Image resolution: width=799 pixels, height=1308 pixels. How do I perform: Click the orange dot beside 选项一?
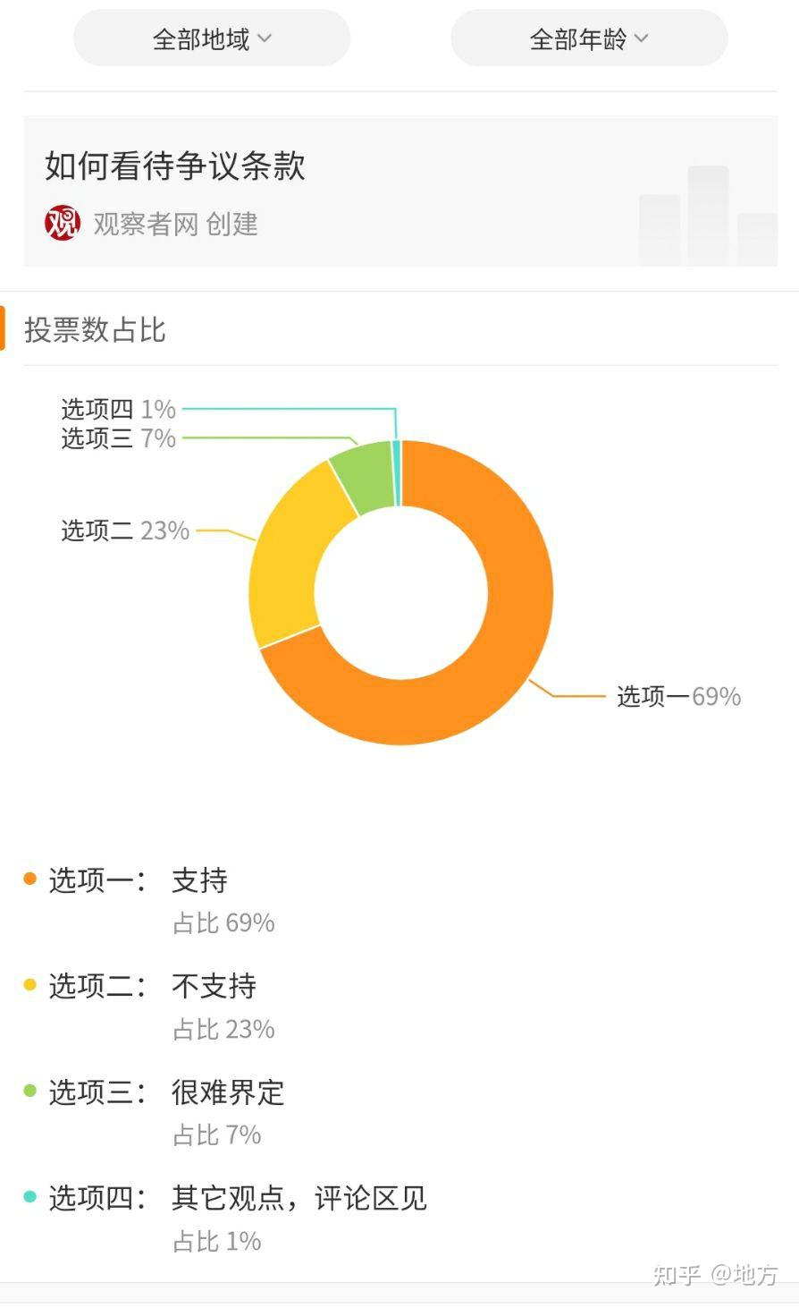tap(30, 879)
